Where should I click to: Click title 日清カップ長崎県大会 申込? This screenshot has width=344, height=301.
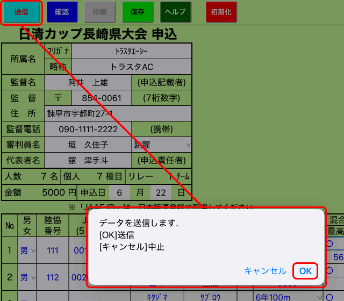(x=98, y=34)
